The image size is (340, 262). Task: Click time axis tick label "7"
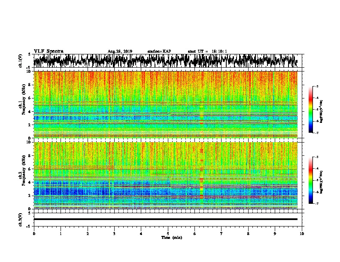pyautogui.click(x=222, y=234)
